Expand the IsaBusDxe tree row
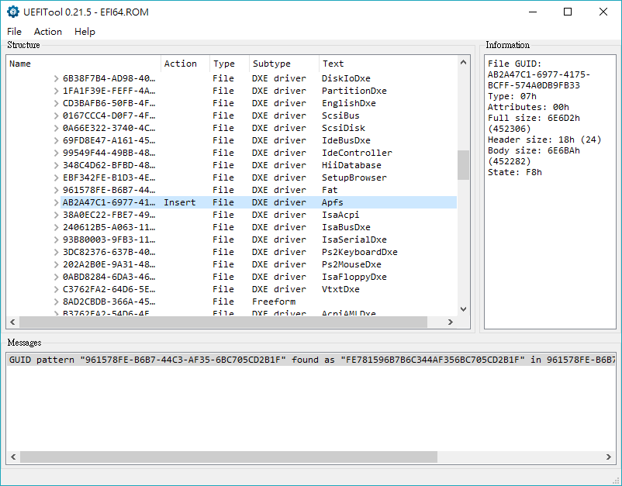The width and height of the screenshot is (622, 486). click(x=57, y=227)
